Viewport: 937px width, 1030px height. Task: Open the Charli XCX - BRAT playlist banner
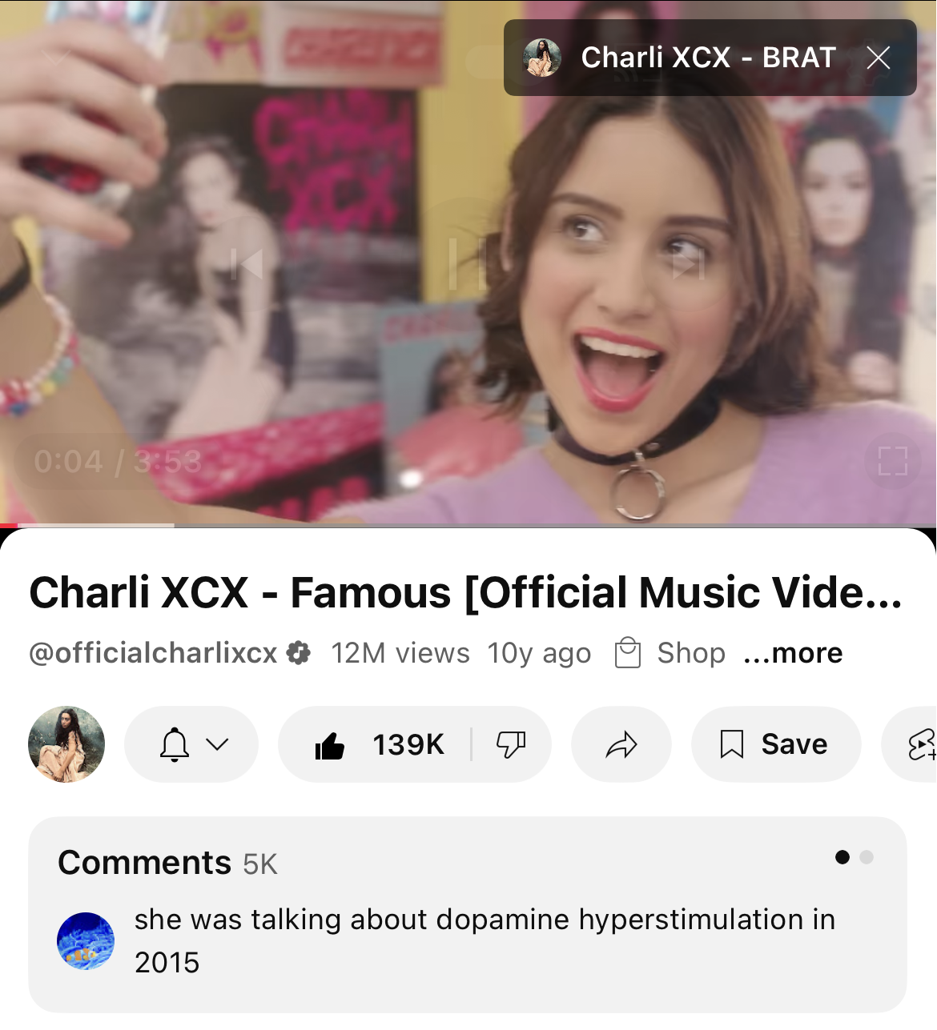[681, 58]
